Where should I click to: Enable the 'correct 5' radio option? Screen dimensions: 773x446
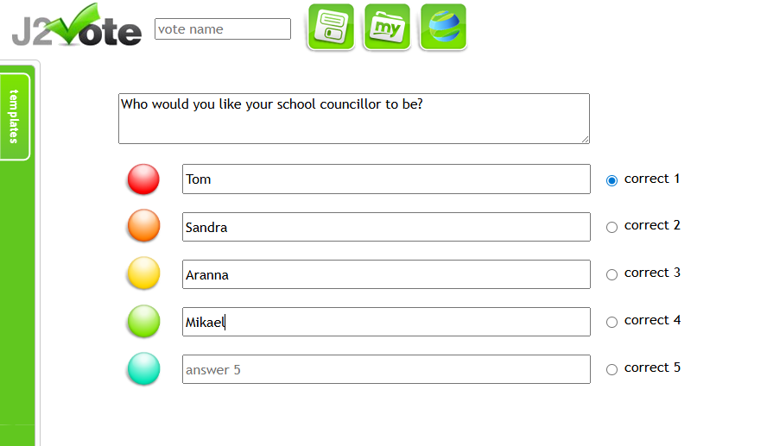[x=612, y=369]
